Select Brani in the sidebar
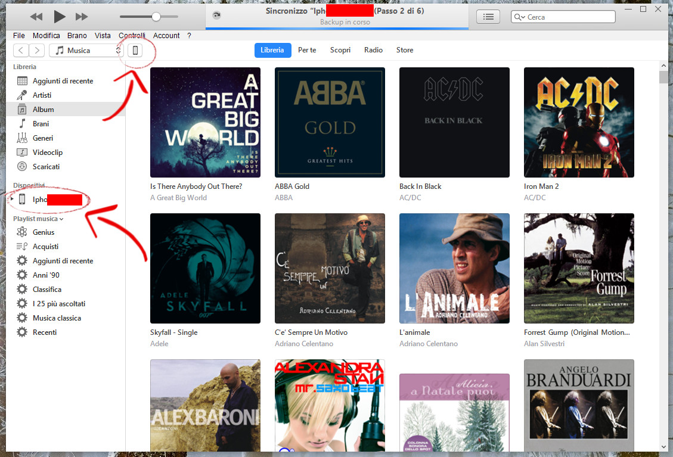Screen dimensions: 673x457 point(66,123)
